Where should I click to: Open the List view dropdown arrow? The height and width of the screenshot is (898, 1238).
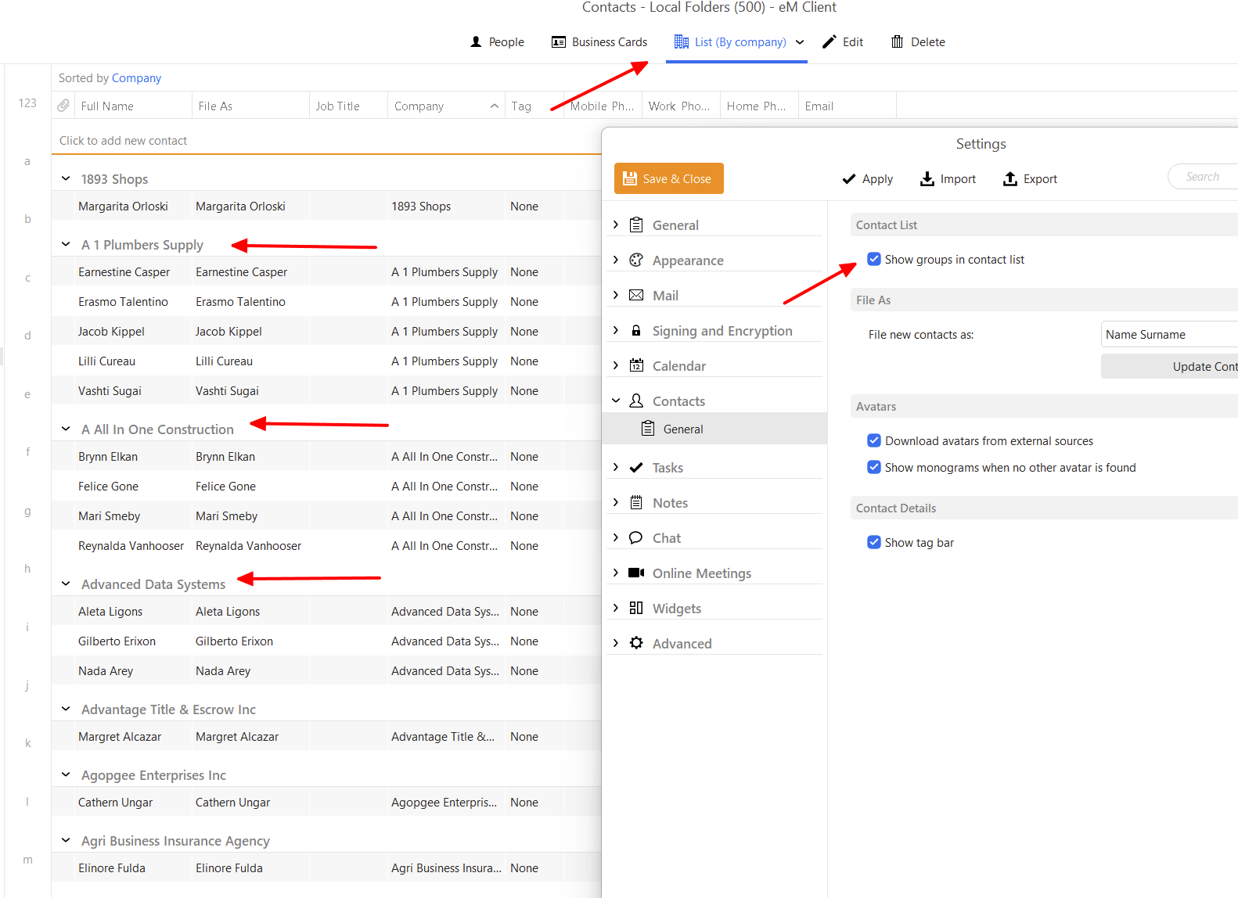click(x=800, y=42)
